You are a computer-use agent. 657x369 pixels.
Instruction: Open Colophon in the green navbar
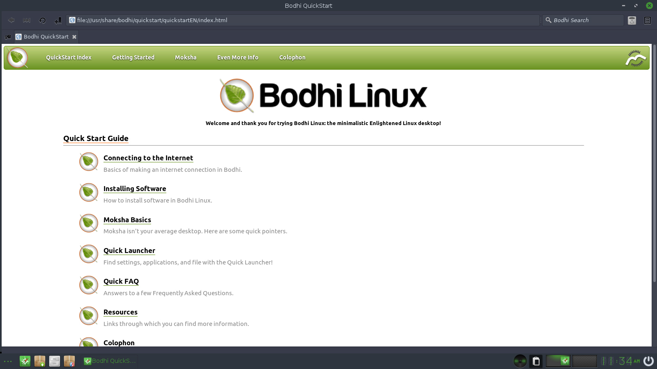click(x=292, y=57)
